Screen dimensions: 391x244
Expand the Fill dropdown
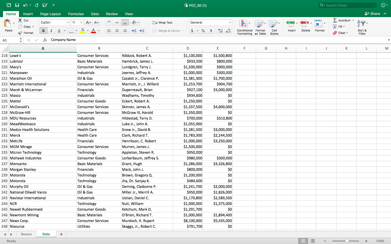coord(344,27)
